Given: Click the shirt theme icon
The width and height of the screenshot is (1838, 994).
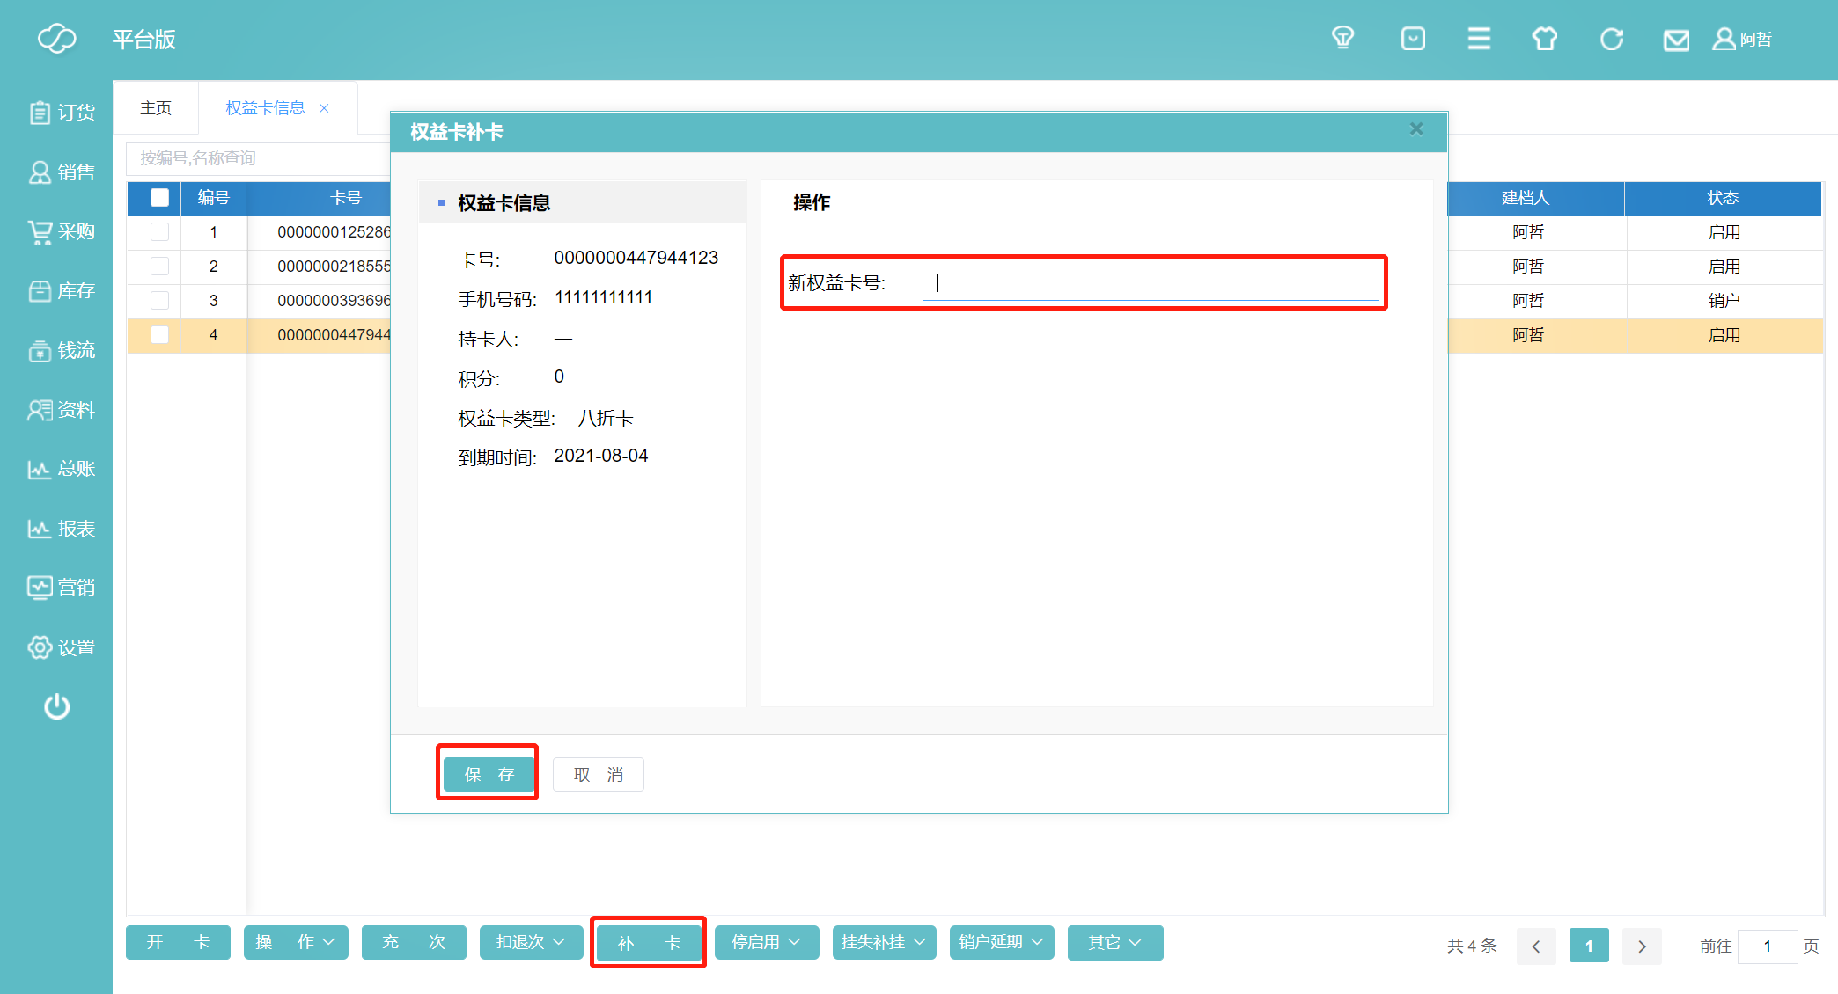Looking at the screenshot, I should click(x=1544, y=39).
